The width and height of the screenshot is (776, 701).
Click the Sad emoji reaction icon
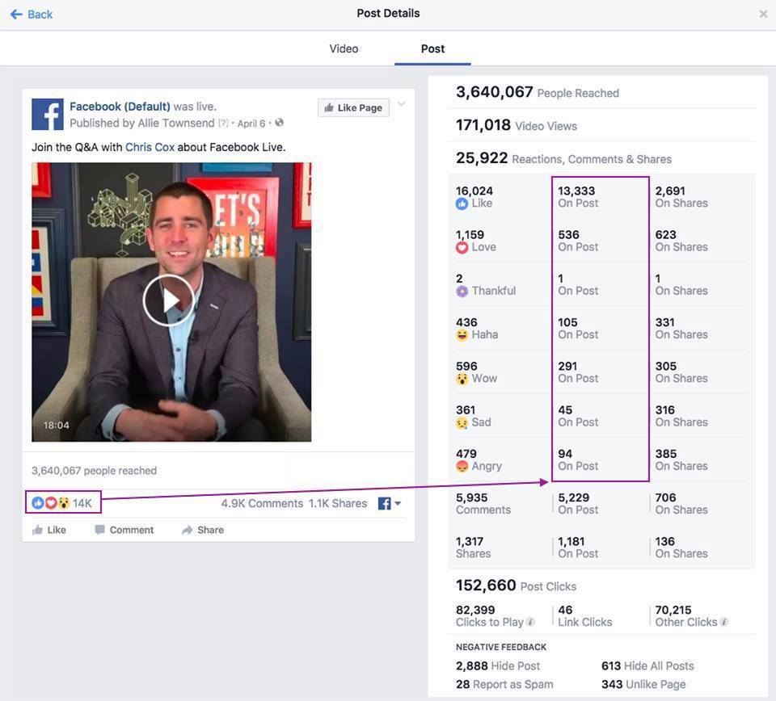462,422
